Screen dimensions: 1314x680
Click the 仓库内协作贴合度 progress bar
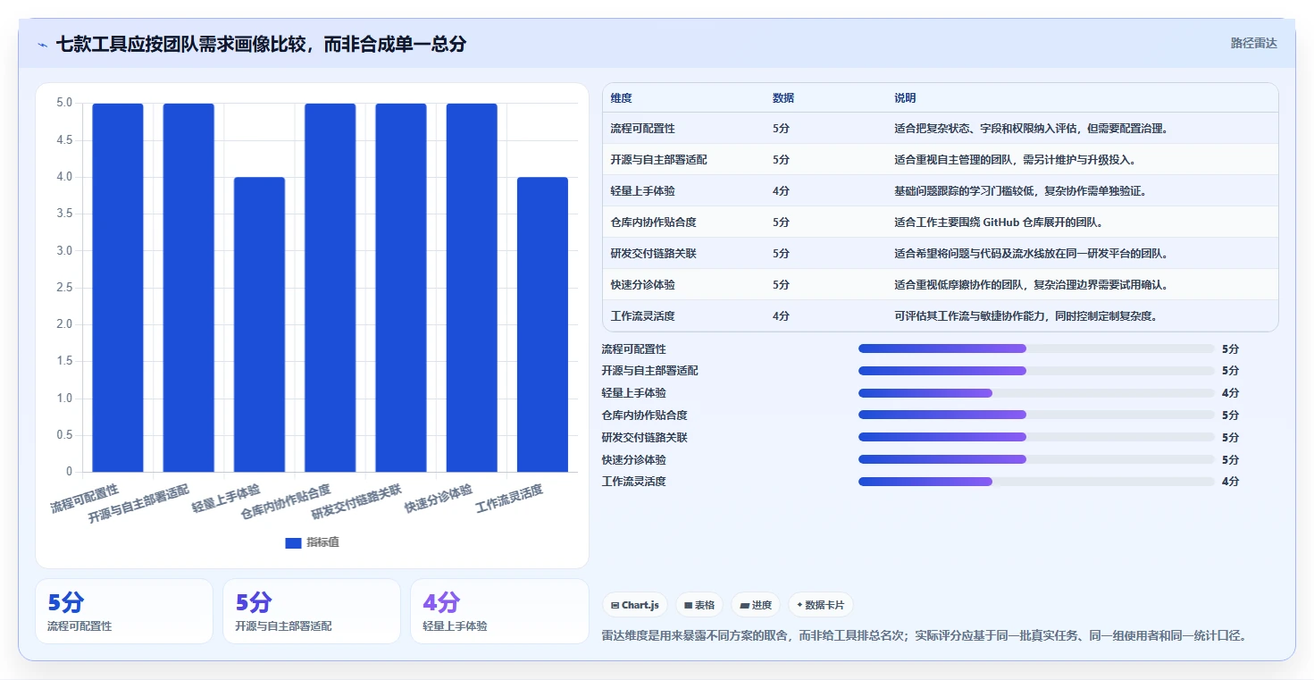[1036, 415]
